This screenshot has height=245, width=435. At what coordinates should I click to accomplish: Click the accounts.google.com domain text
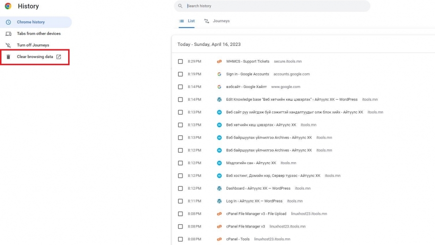[292, 74]
